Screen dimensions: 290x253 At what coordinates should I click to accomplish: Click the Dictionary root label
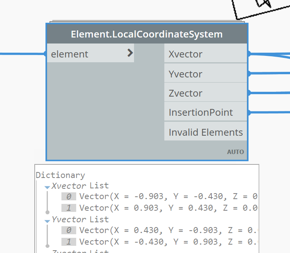(60, 175)
